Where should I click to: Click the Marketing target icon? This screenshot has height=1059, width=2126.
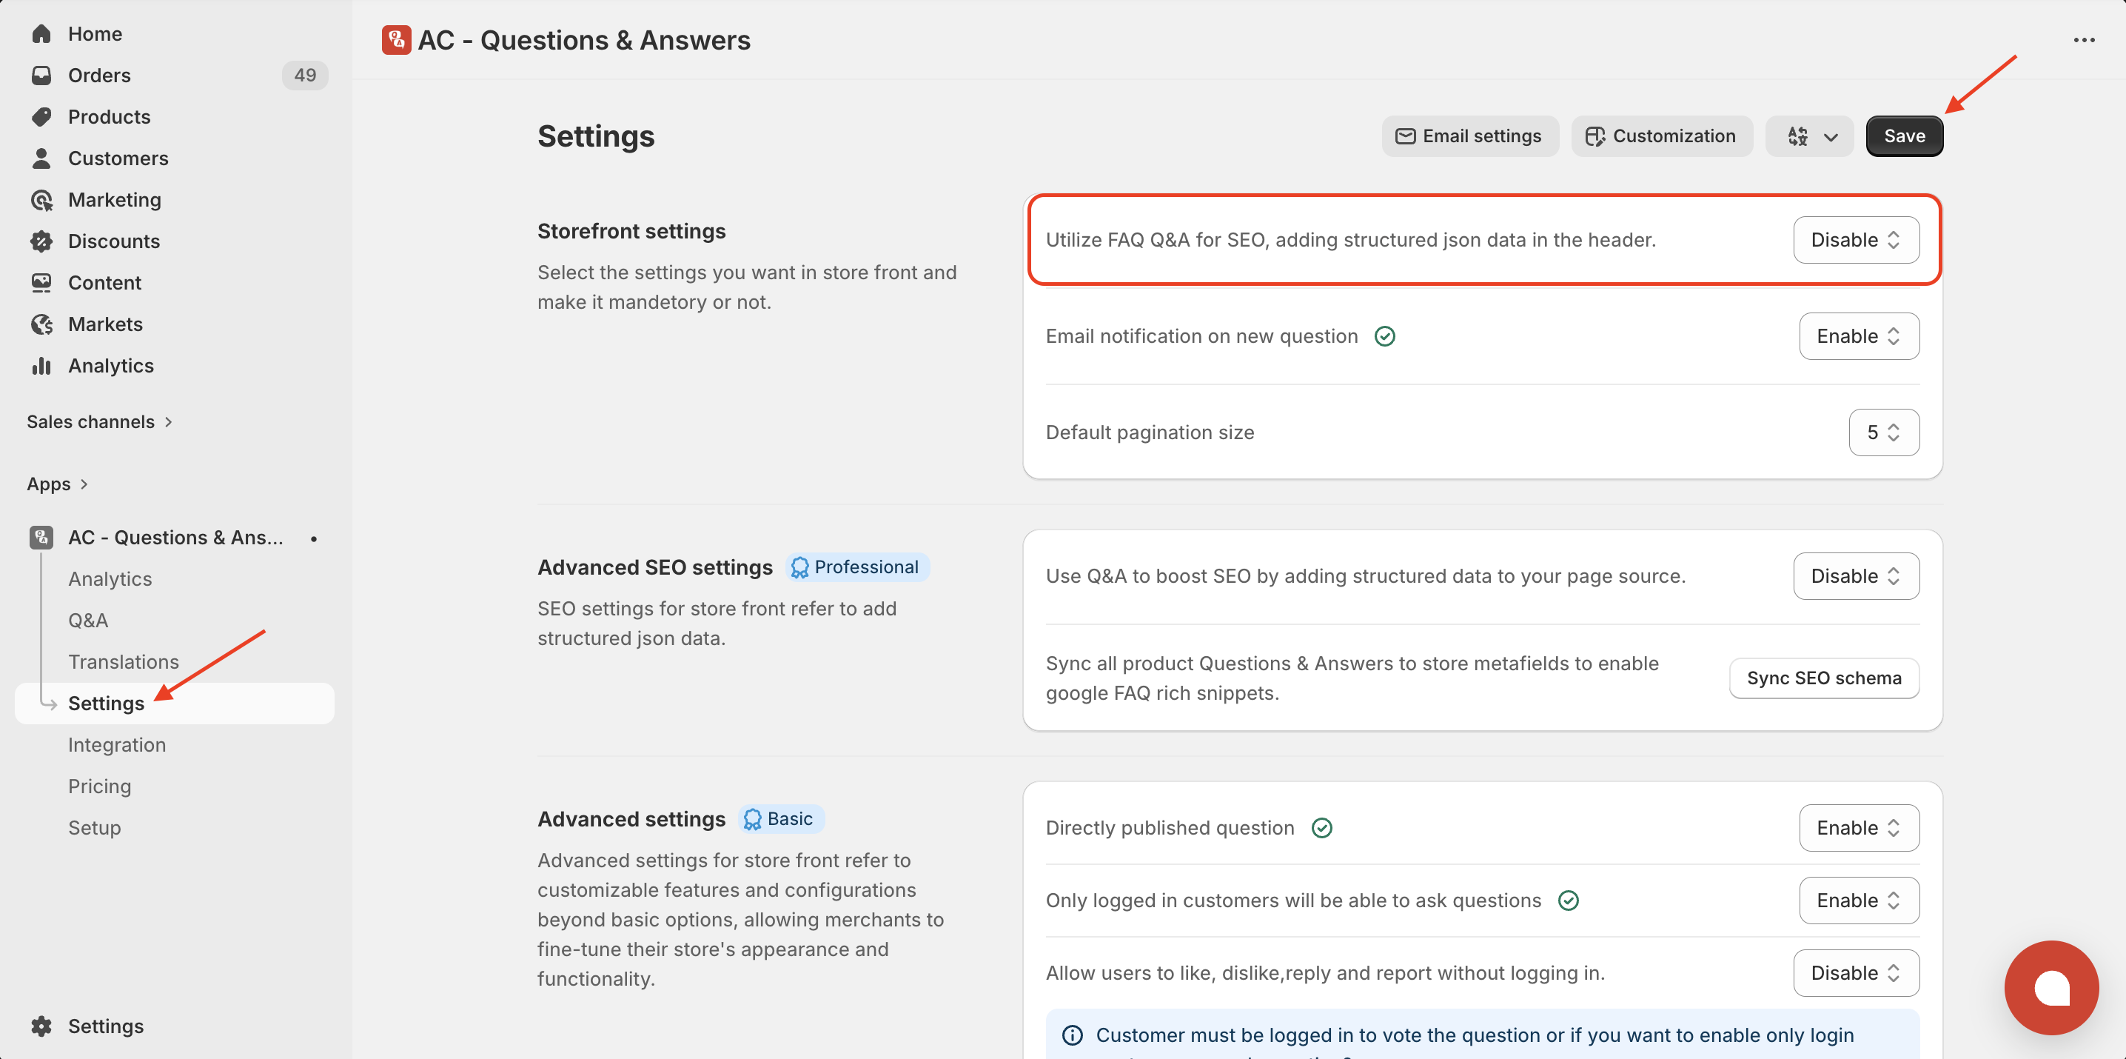pos(41,200)
